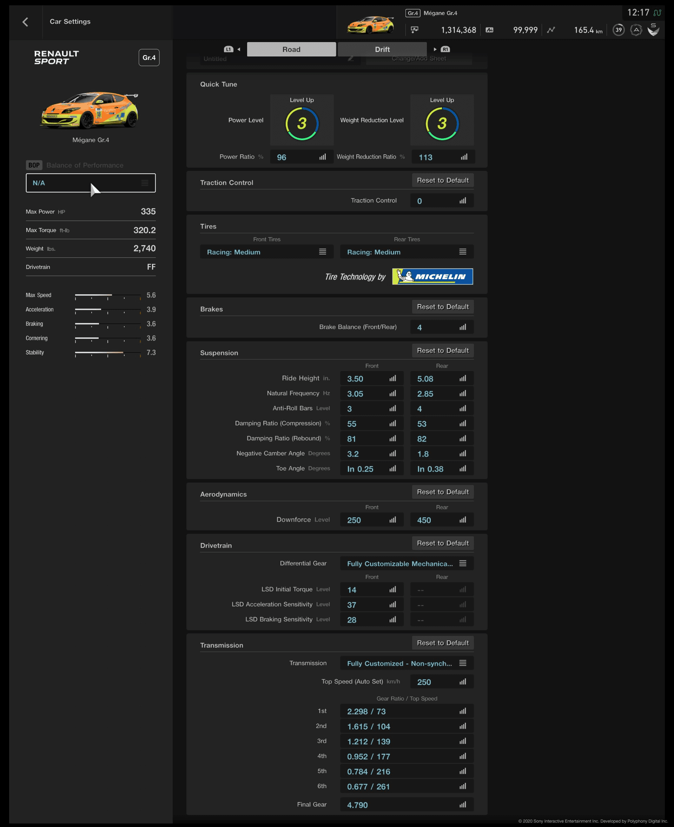Adjust rear Toe Angle In 0.38

coord(442,469)
